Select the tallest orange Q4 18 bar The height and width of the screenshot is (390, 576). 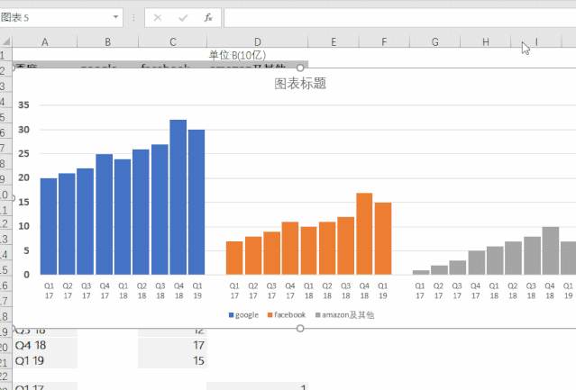click(x=364, y=233)
